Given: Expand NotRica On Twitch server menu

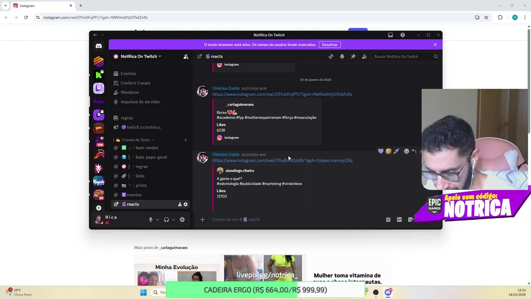Looking at the screenshot, I should click(x=141, y=56).
